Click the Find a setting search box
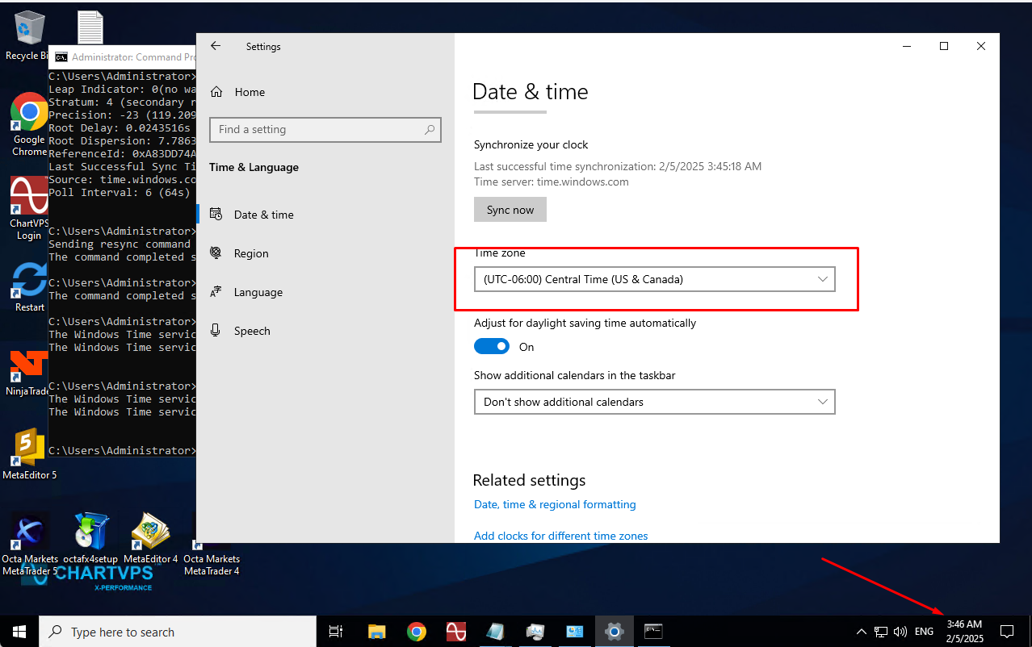Viewport: 1032px width, 647px height. [x=325, y=129]
